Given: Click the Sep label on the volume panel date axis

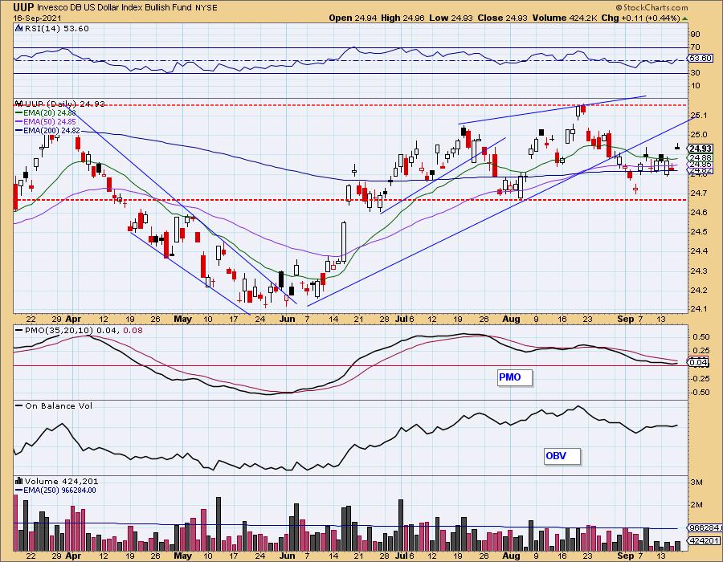Looking at the screenshot, I should (625, 556).
